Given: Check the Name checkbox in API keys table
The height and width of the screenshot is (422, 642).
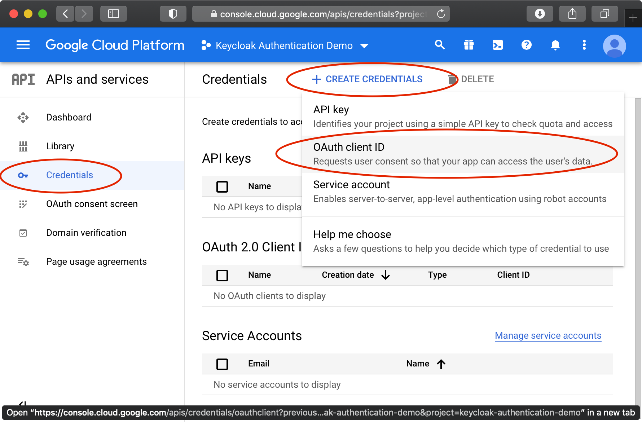Looking at the screenshot, I should coord(222,186).
